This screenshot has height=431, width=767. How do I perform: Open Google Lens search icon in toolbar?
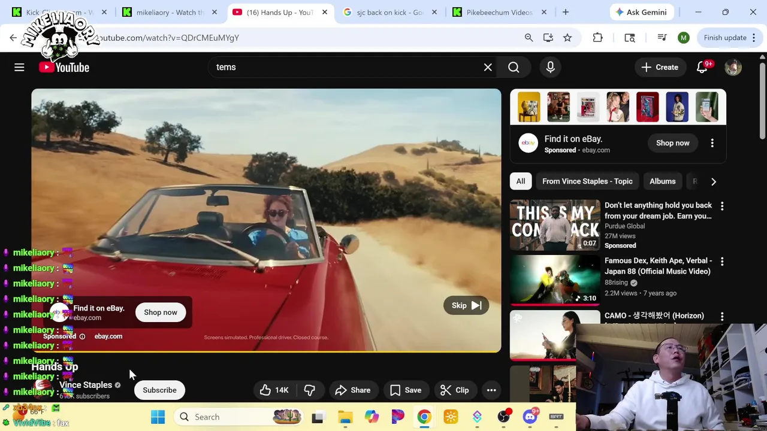pyautogui.click(x=629, y=38)
